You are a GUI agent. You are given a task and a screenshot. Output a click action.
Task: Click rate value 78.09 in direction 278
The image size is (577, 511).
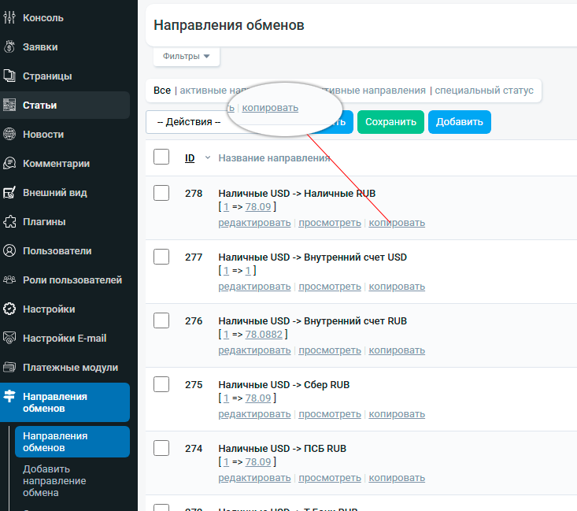click(x=258, y=206)
